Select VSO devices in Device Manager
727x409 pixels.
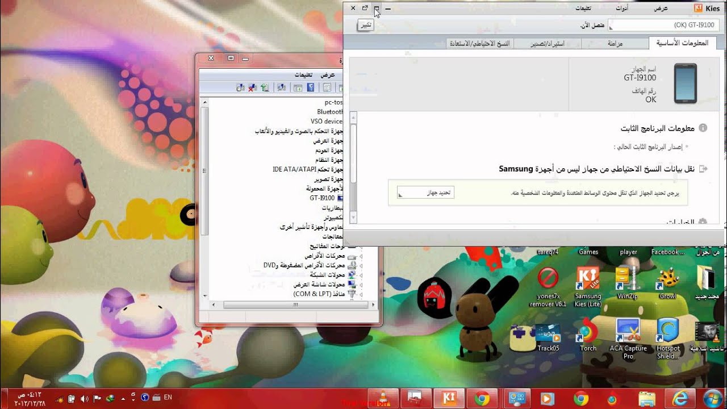pos(327,122)
